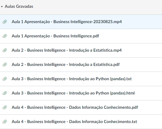Open Aula 4 Dados Informação Conhecimento.txt
Viewport: 162px width, 129px height.
point(74,122)
